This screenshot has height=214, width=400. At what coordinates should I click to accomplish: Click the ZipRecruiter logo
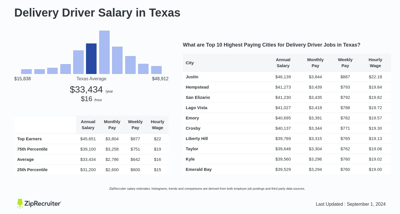tap(39, 204)
